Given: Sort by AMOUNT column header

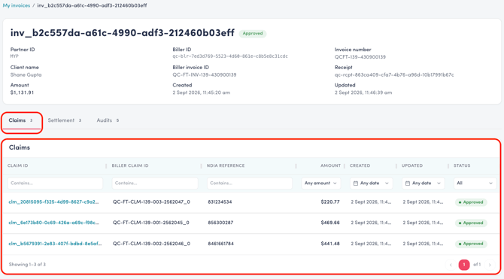Looking at the screenshot, I should 330,165.
